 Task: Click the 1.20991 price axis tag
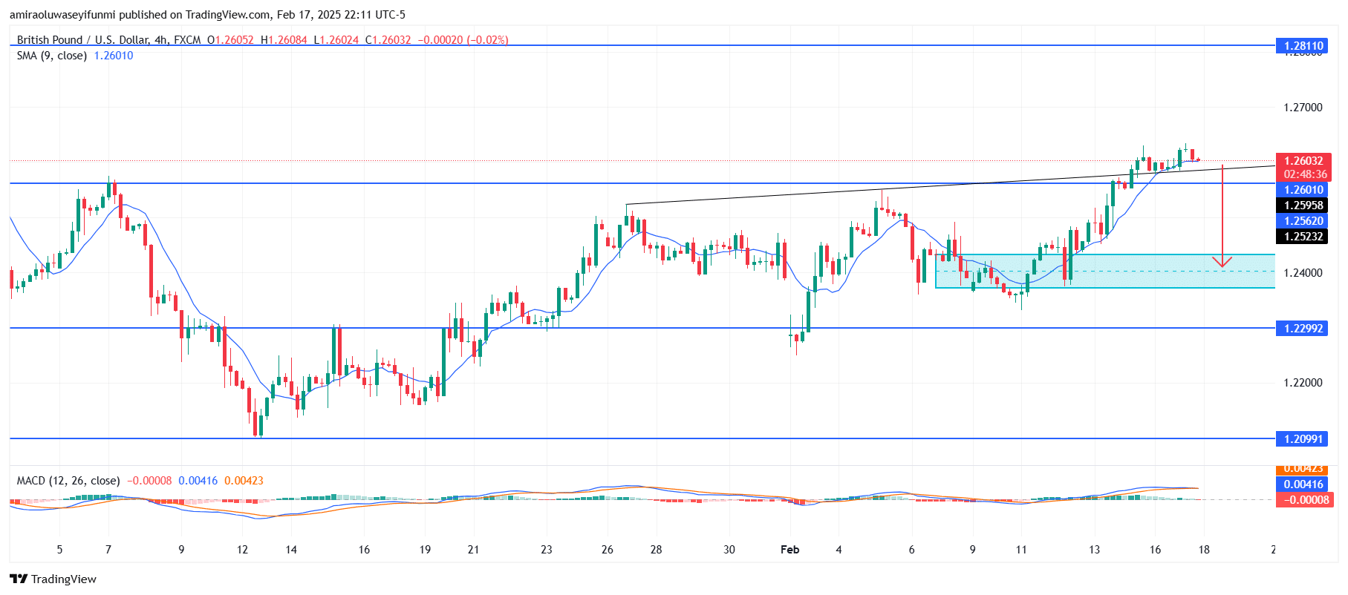(x=1303, y=438)
